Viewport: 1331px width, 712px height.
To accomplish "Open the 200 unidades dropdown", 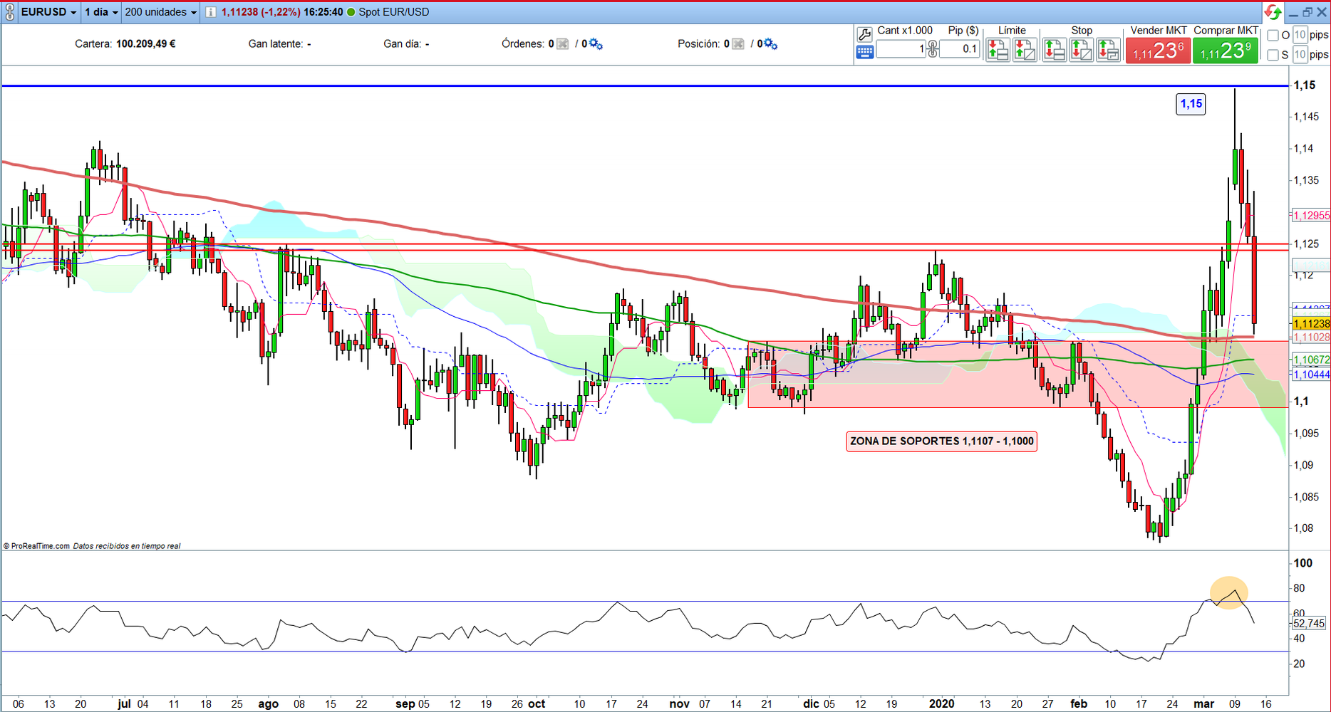I will [x=160, y=12].
